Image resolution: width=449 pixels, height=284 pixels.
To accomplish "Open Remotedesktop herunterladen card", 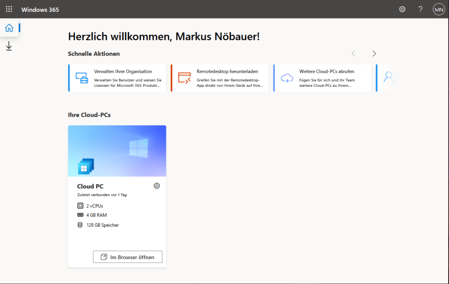I will coord(220,78).
